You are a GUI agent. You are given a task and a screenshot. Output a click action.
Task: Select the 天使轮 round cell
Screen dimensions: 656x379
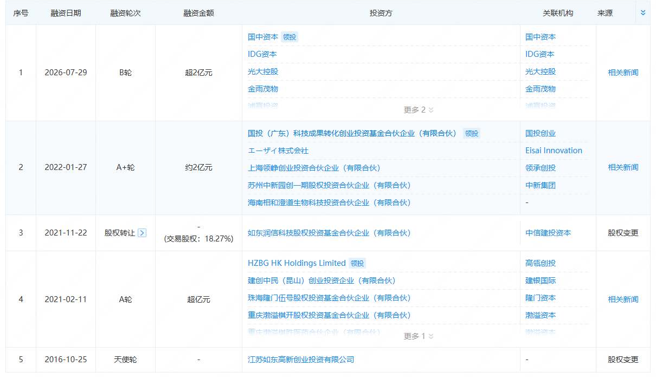click(125, 360)
